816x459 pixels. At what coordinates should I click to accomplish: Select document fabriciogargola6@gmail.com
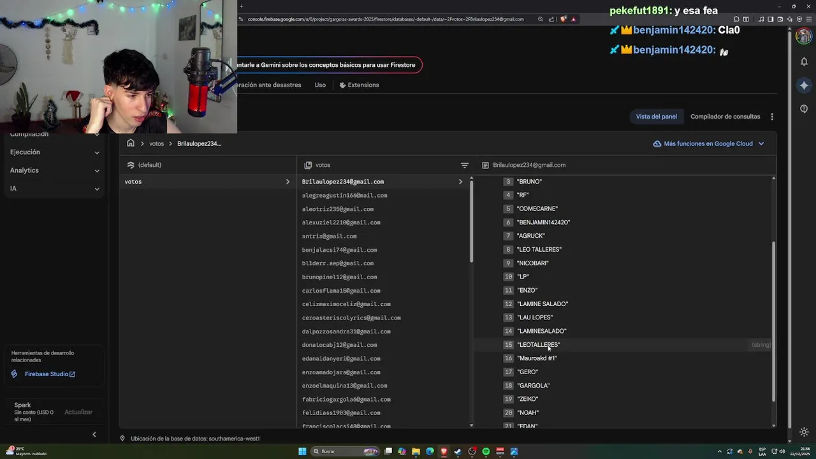pyautogui.click(x=346, y=399)
